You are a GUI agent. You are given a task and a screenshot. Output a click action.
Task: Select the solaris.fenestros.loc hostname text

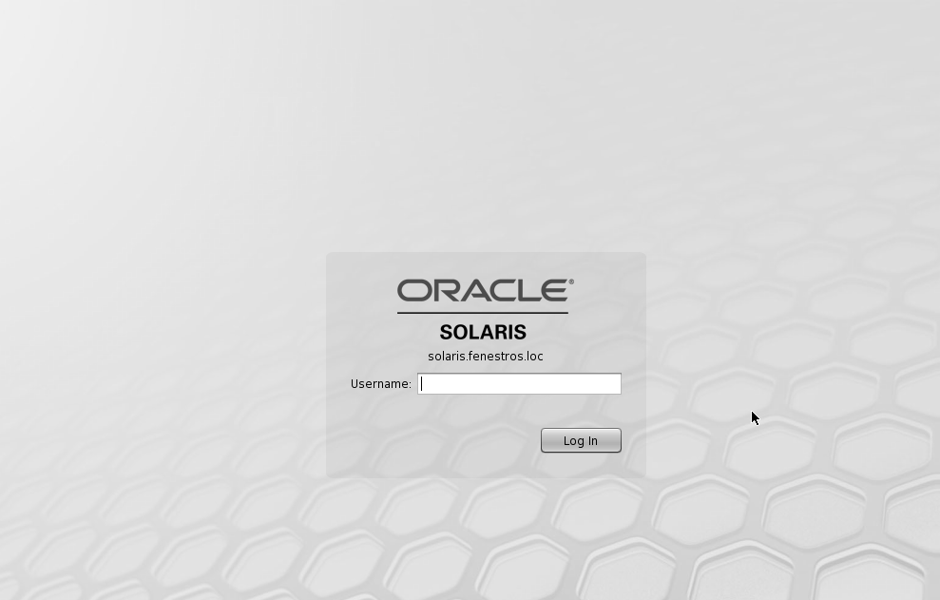(x=485, y=357)
